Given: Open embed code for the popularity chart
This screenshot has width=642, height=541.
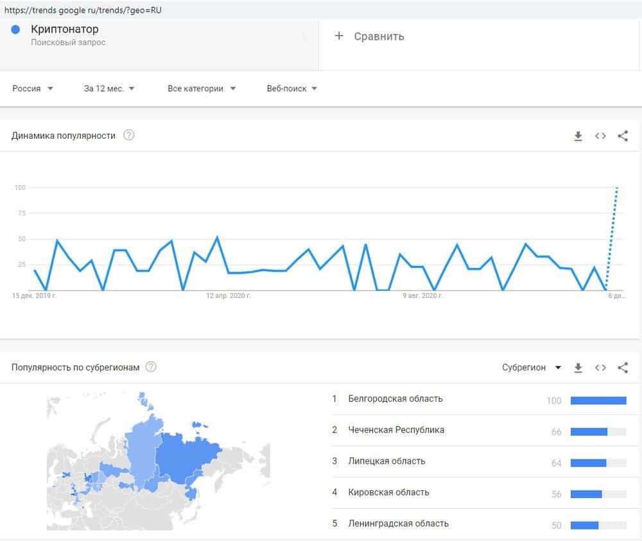Looking at the screenshot, I should click(x=600, y=136).
